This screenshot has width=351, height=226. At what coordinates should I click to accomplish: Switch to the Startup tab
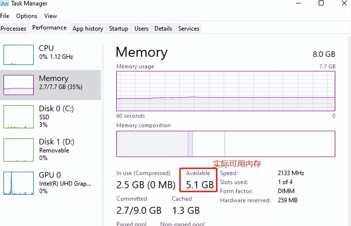tap(119, 29)
